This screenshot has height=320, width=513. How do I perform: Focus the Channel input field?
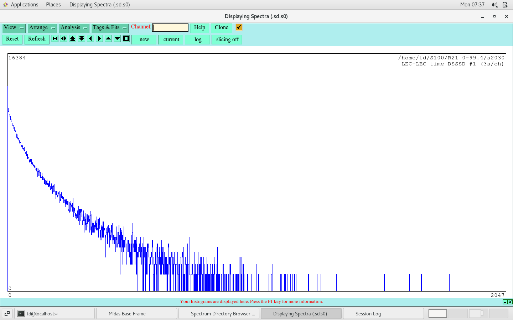coord(170,28)
